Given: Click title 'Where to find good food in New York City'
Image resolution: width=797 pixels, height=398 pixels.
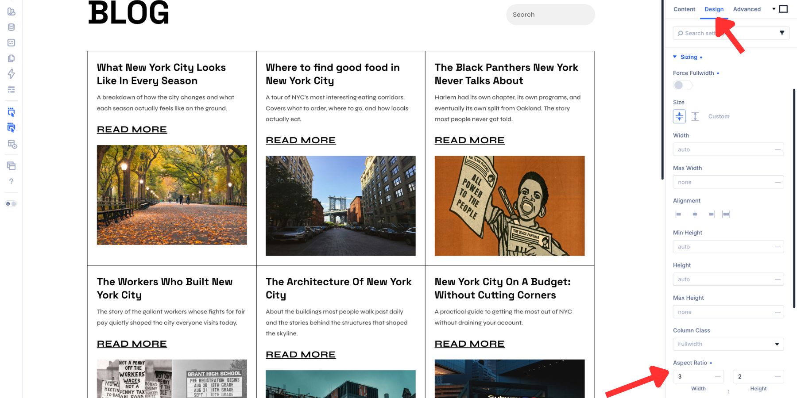Looking at the screenshot, I should tap(333, 74).
